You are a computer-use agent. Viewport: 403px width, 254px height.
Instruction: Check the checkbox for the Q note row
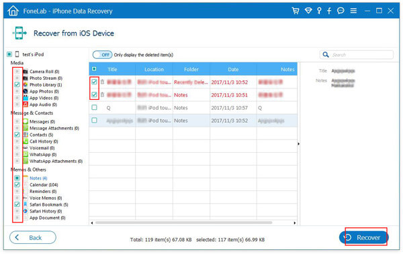point(94,107)
